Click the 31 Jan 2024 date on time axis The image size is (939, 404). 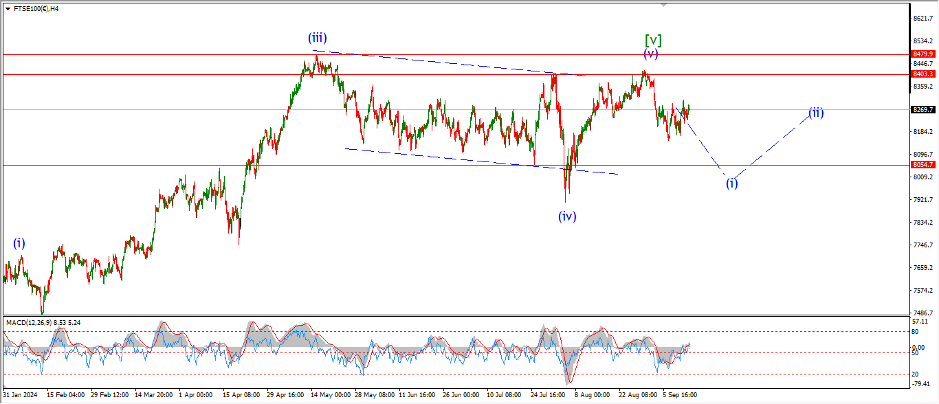point(21,395)
